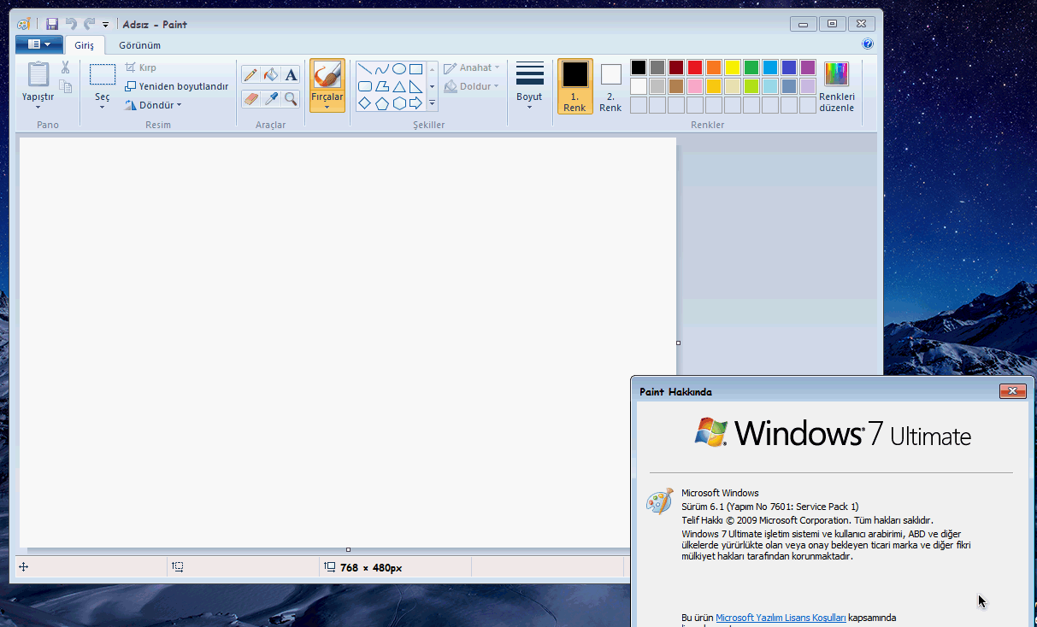Open the Yeniden boyutlandır resize dialog
This screenshot has height=627, width=1037.
coord(177,86)
